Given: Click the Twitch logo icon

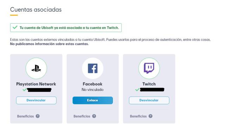Looking at the screenshot, I should pyautogui.click(x=149, y=68).
